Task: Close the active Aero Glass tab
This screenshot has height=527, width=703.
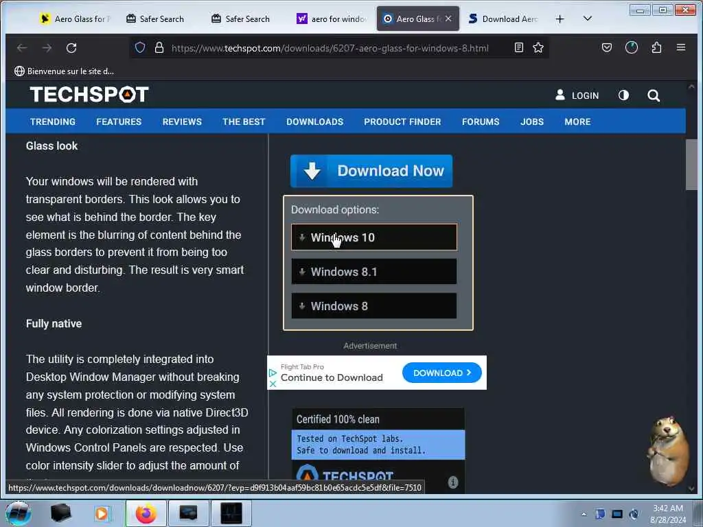Action: (x=448, y=19)
